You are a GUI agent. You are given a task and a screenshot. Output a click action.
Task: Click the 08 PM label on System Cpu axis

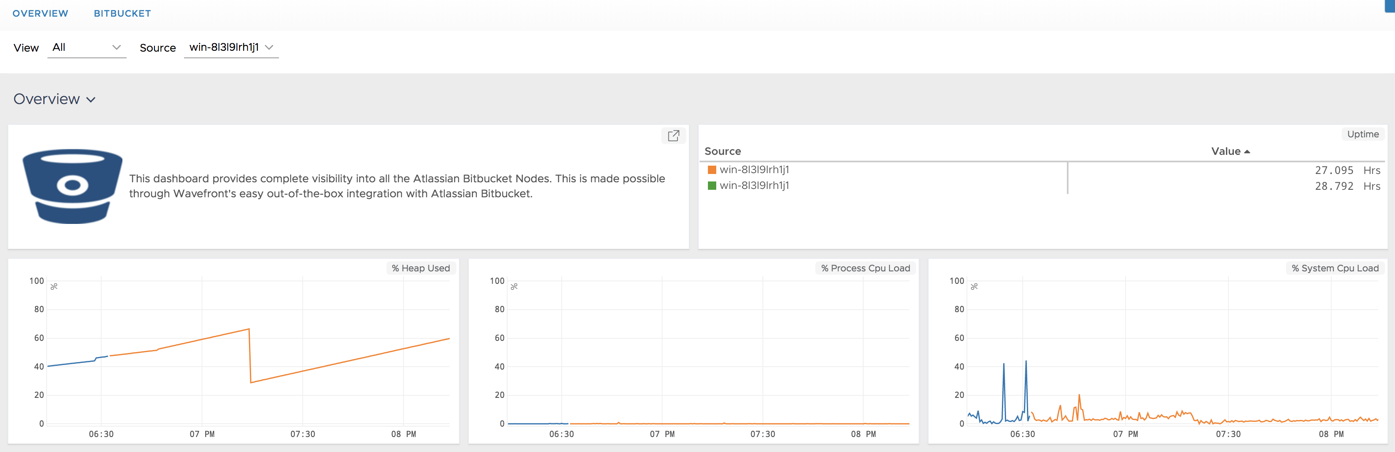coord(1330,434)
